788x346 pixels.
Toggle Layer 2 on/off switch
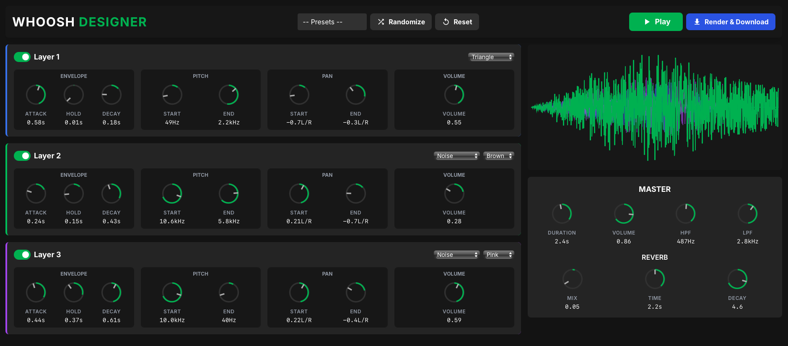pos(22,156)
